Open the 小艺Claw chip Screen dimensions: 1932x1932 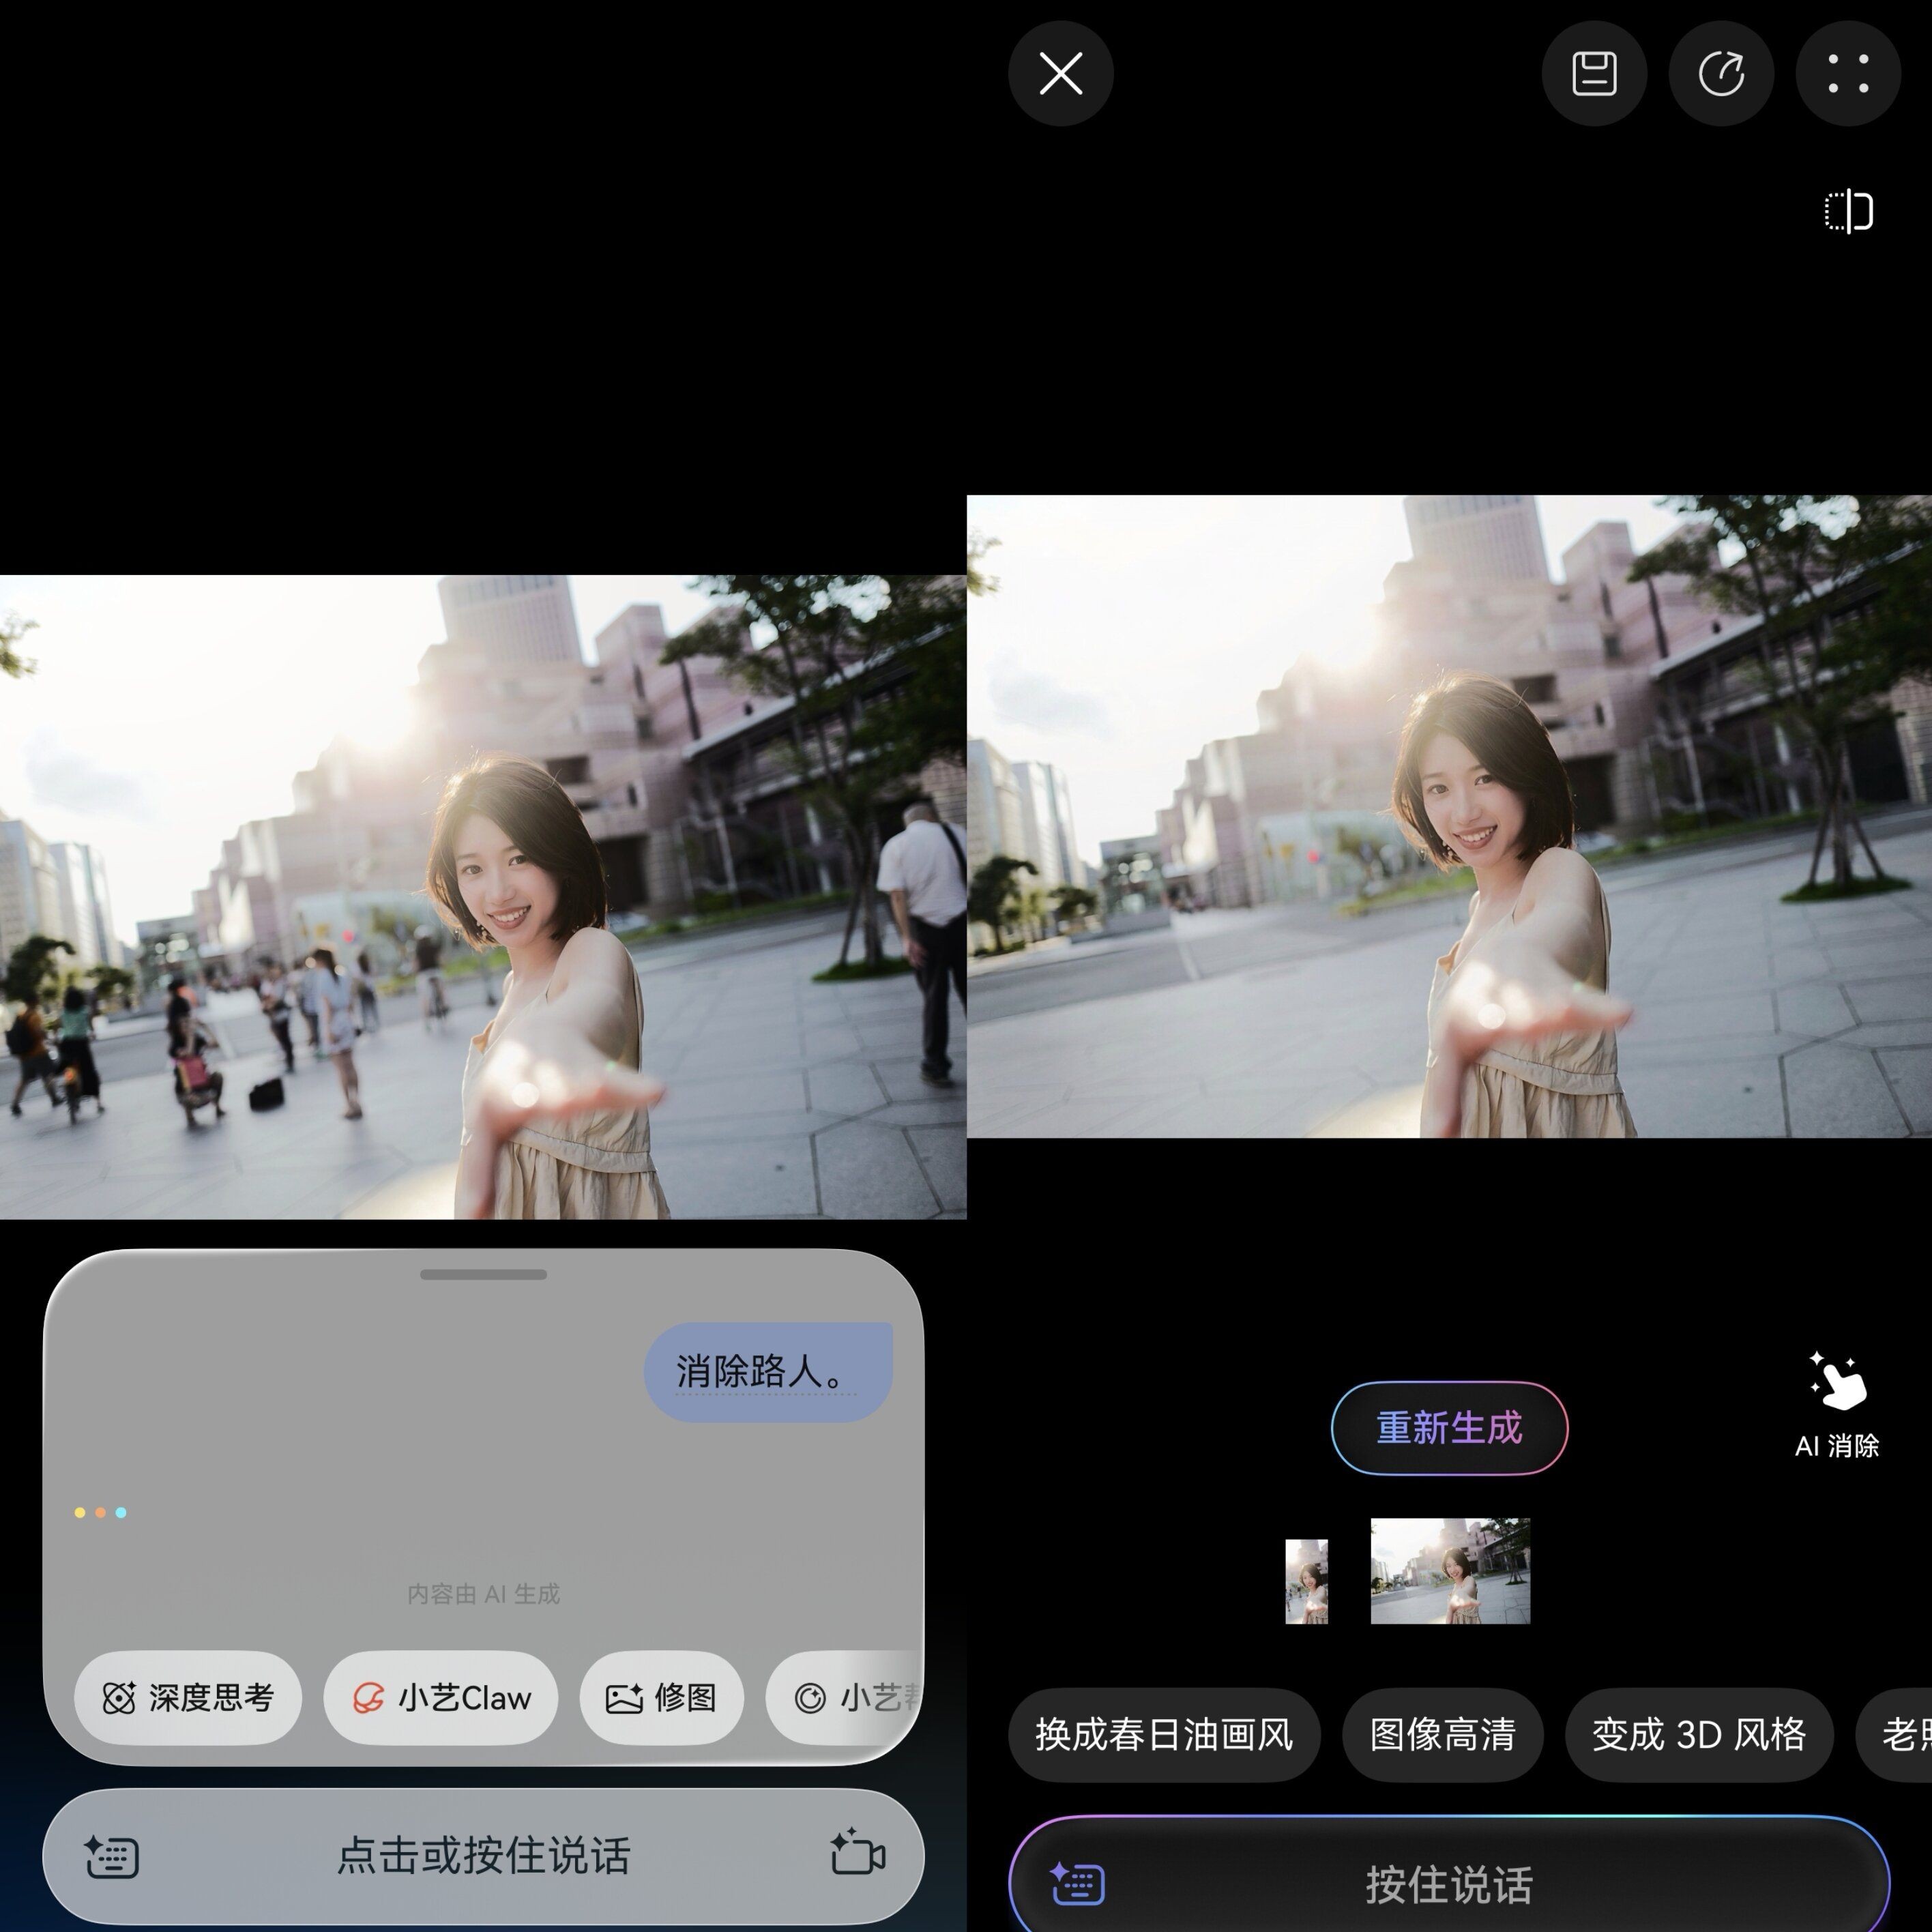440,1698
